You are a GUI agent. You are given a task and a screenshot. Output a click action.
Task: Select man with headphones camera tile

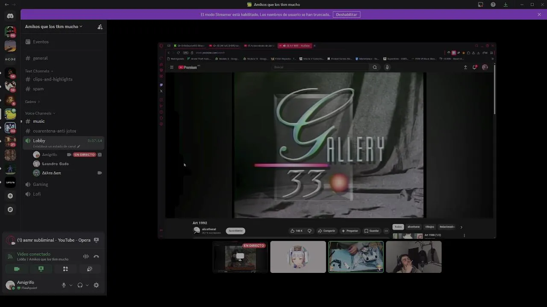[x=414, y=257]
